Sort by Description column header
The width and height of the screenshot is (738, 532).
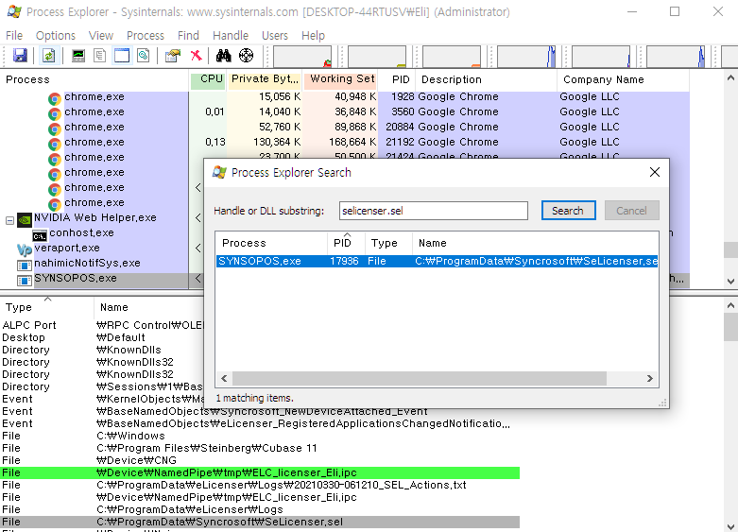[487, 79]
